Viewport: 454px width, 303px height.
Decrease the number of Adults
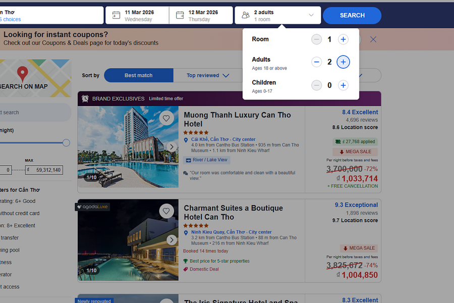coord(316,62)
